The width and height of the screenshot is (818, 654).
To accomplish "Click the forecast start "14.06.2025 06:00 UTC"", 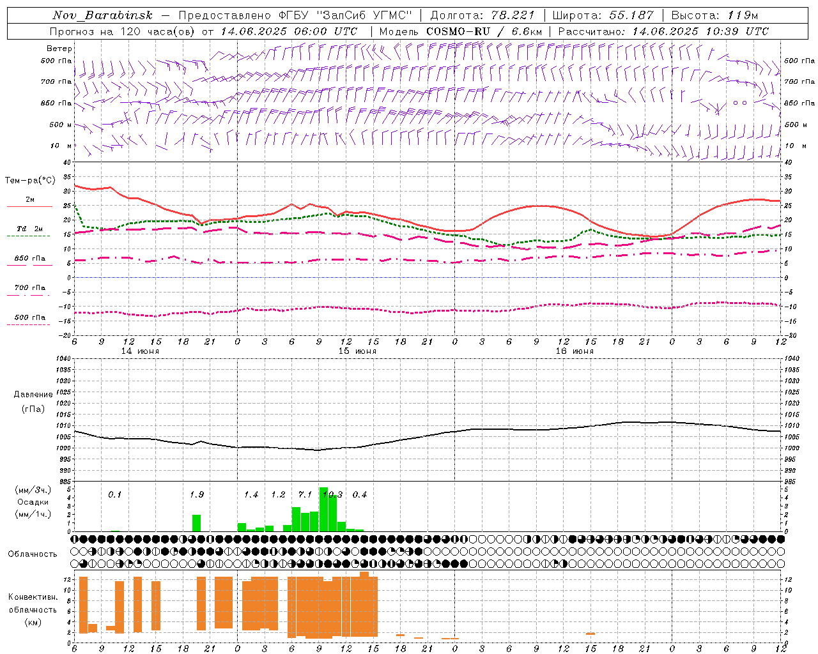I will tap(289, 31).
